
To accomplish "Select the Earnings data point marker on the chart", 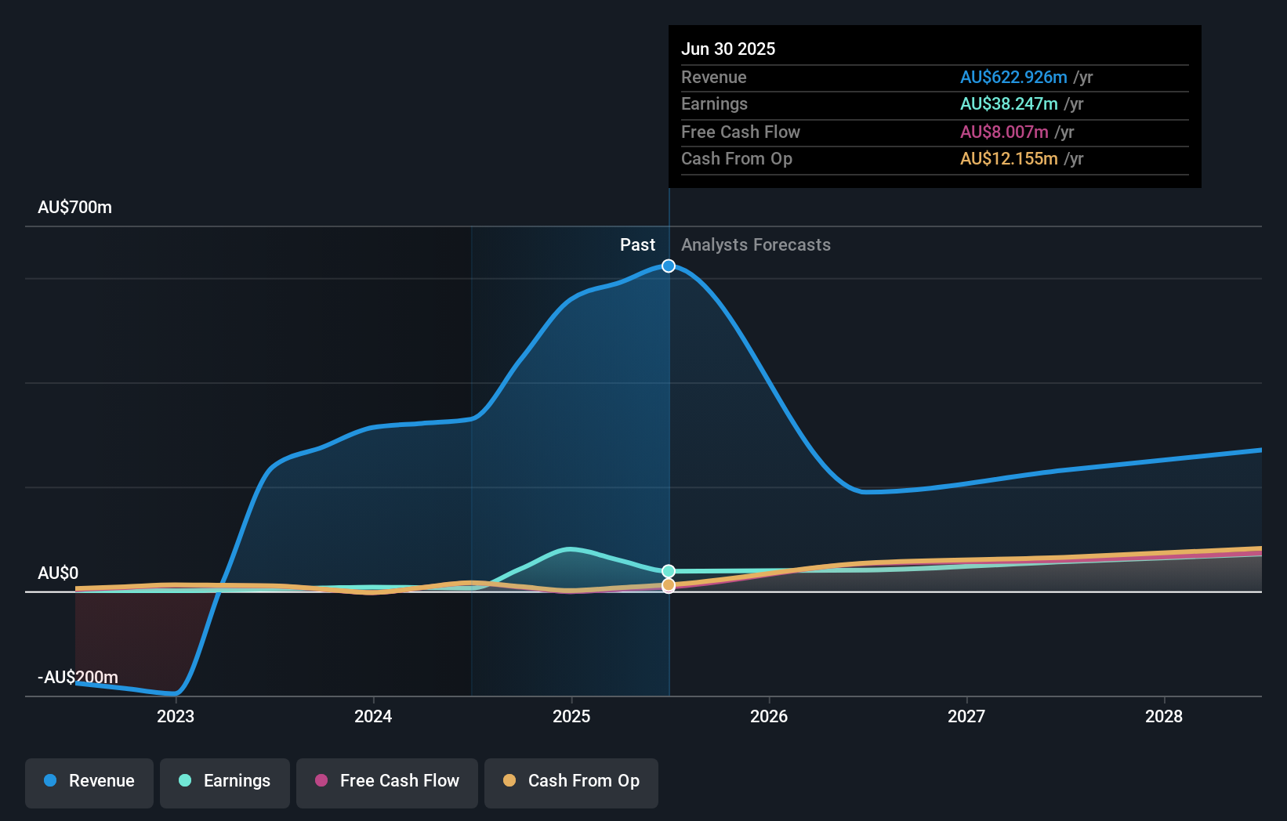I will 668,570.
